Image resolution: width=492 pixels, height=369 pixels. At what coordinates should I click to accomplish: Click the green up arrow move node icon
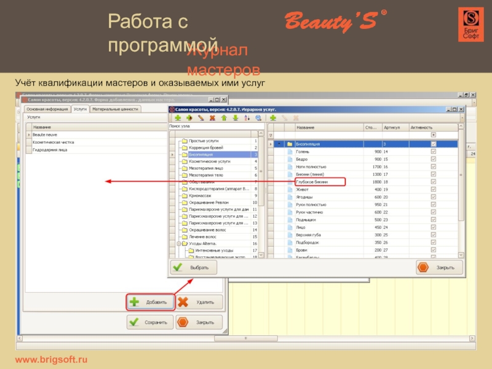click(224, 118)
